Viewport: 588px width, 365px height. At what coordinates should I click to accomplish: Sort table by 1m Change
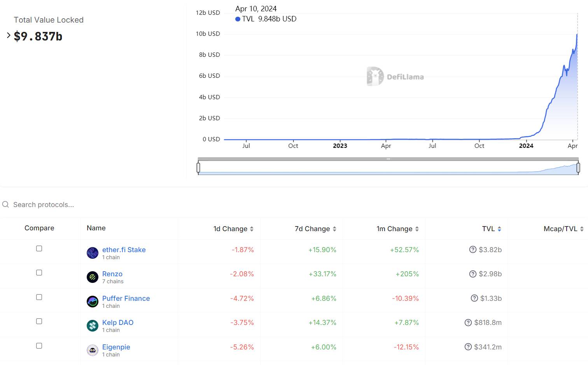(x=398, y=229)
